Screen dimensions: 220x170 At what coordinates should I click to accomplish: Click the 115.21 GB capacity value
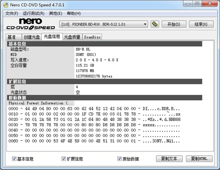tap(85, 65)
